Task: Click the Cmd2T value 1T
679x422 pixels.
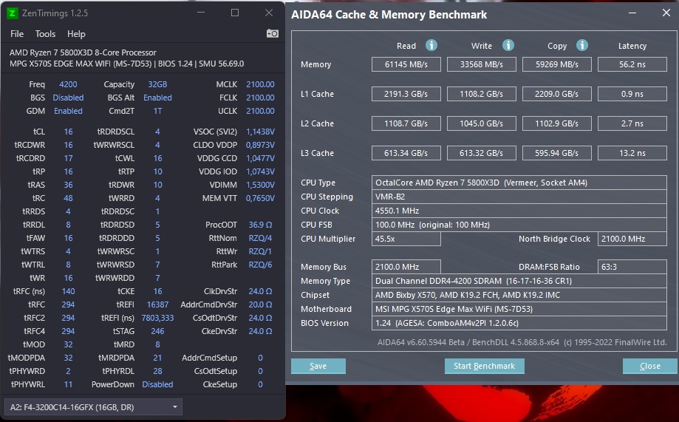Action: [157, 111]
